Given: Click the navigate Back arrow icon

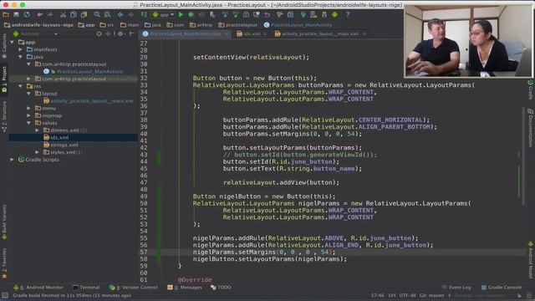Looking at the screenshot, I should [x=120, y=15].
